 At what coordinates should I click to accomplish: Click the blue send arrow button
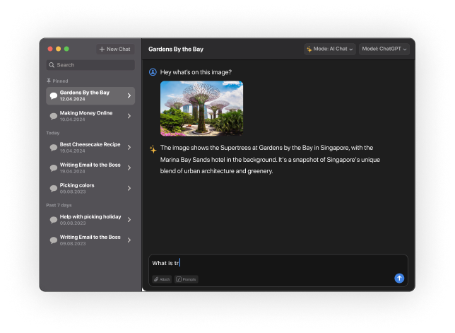(x=399, y=279)
